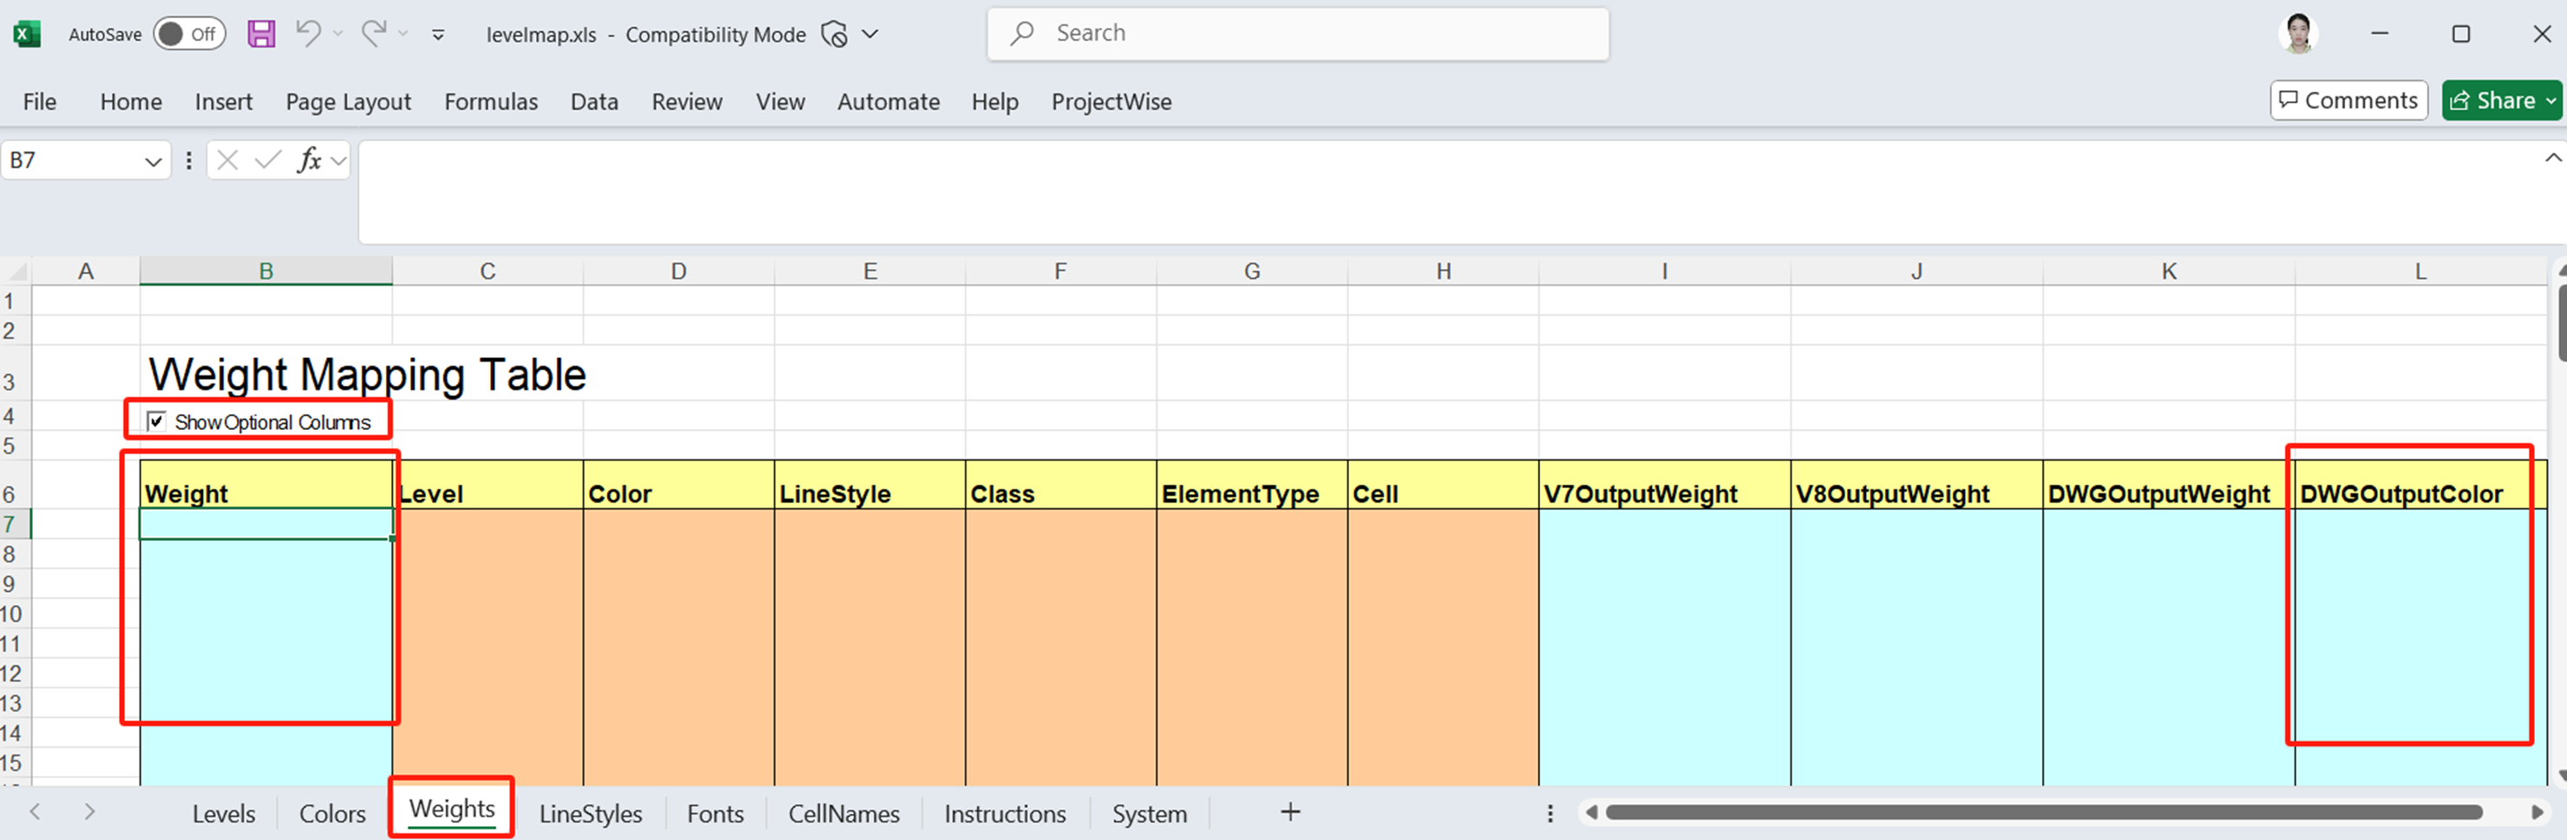Image resolution: width=2567 pixels, height=840 pixels.
Task: Open Customize Quick Access Toolbar dropdown
Action: tap(437, 35)
